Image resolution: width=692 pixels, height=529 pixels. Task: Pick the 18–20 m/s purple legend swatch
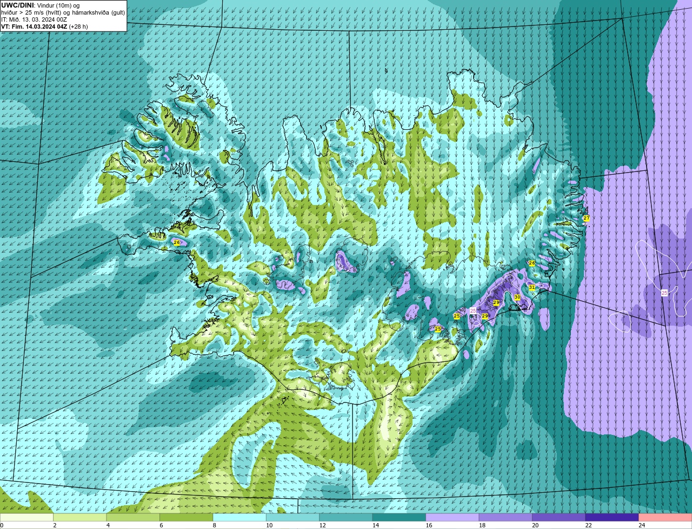505,517
